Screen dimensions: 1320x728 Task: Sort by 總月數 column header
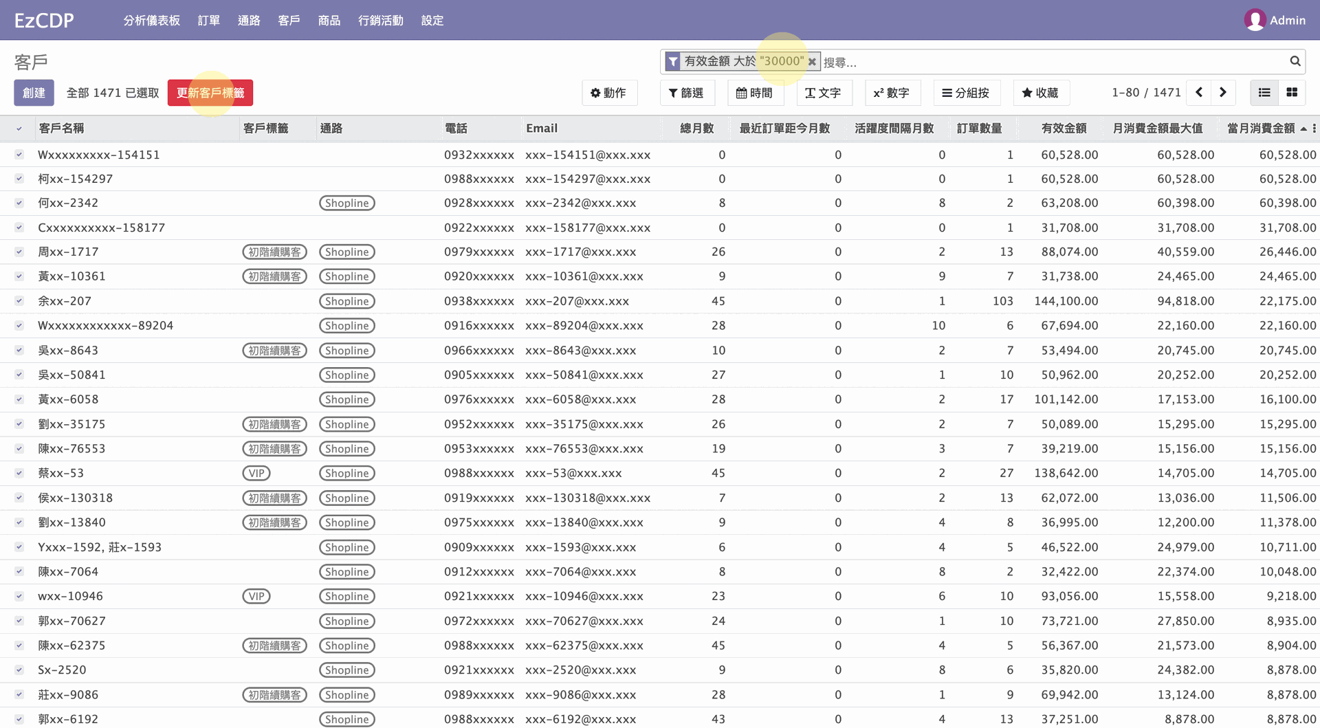point(697,129)
